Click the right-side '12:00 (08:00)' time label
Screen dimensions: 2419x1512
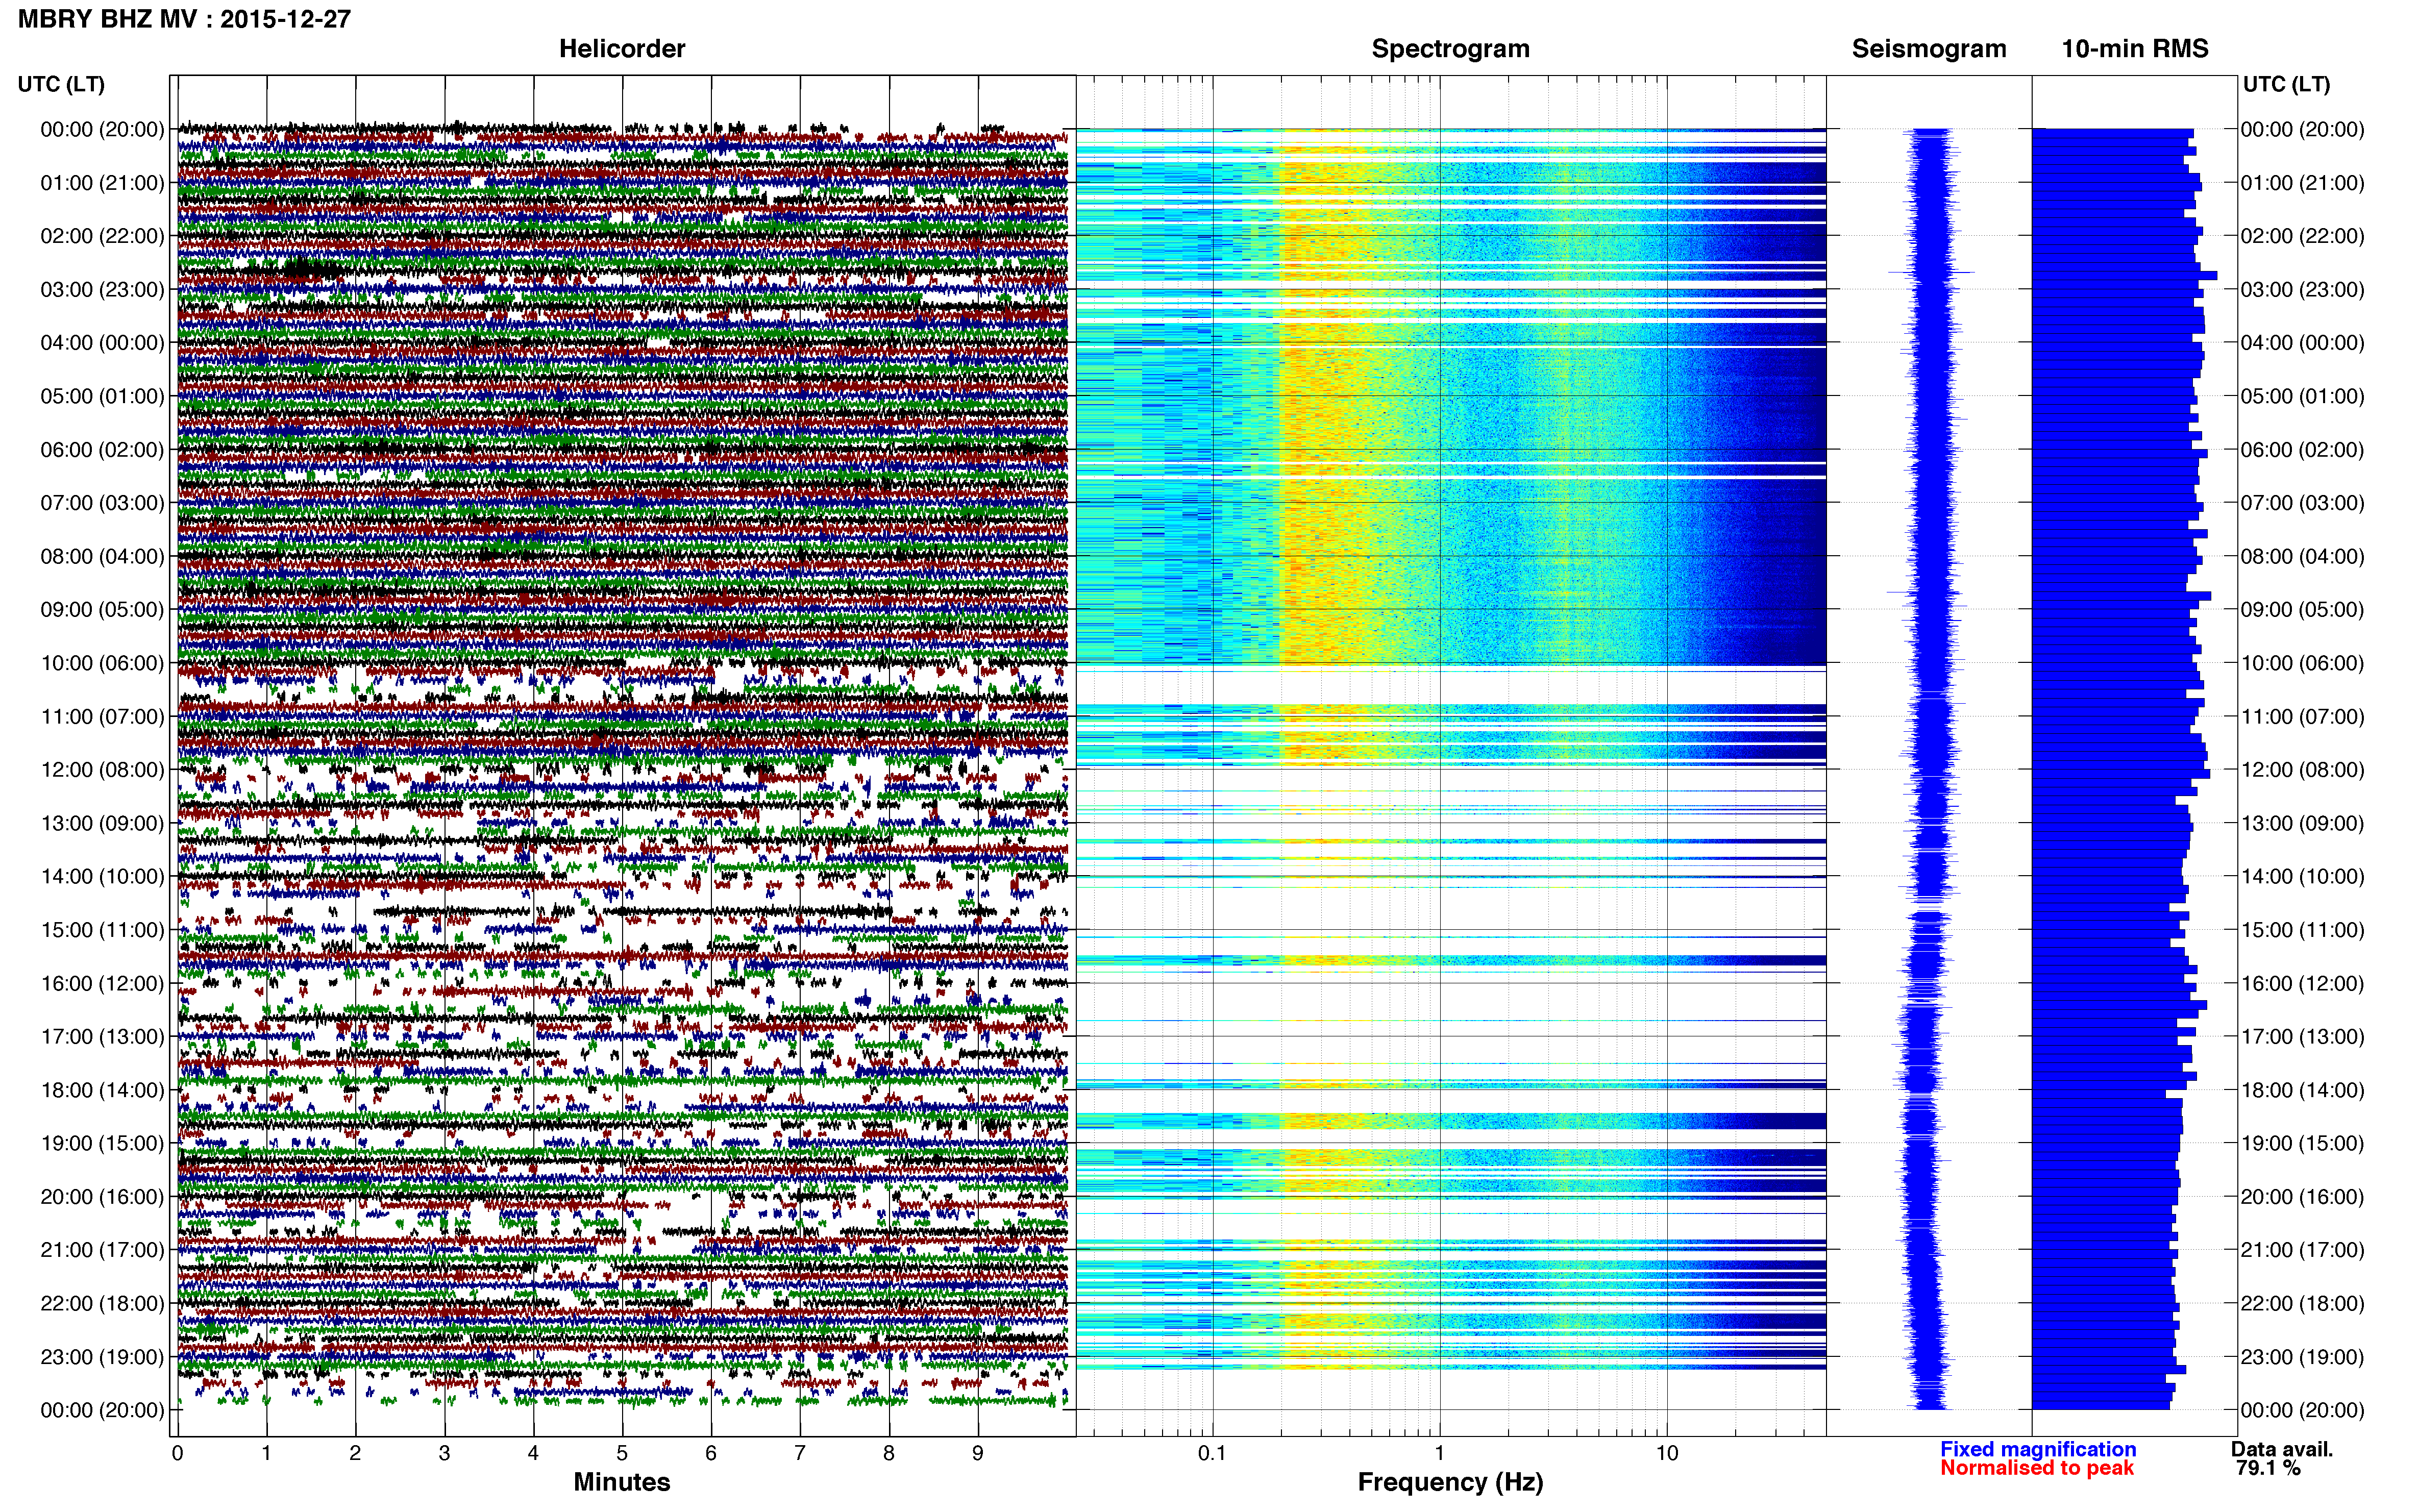(x=2302, y=770)
